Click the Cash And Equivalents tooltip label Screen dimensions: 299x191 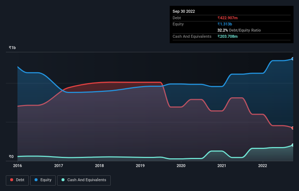[x=192, y=36]
